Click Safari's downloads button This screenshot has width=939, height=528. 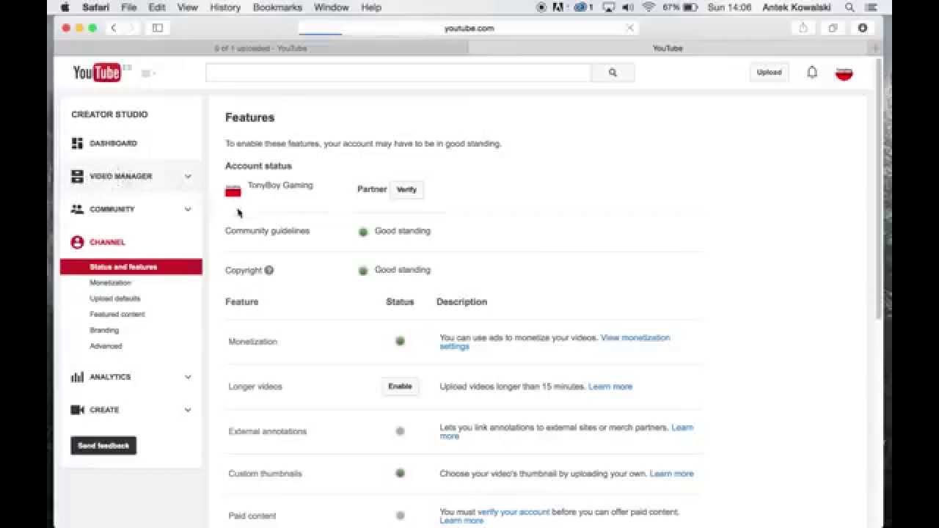[x=863, y=28]
